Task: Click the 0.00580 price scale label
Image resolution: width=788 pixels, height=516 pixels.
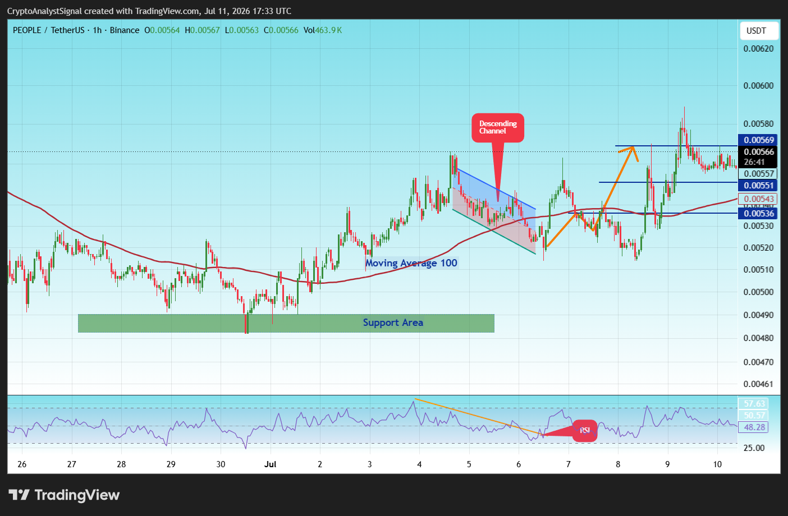Action: tap(759, 124)
